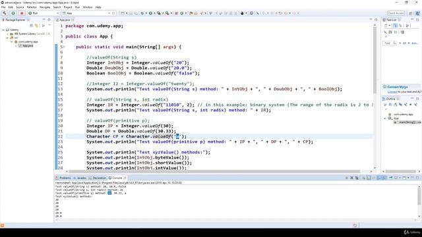Click the Open Console icon
The width and height of the screenshot is (422, 237).
point(404,178)
